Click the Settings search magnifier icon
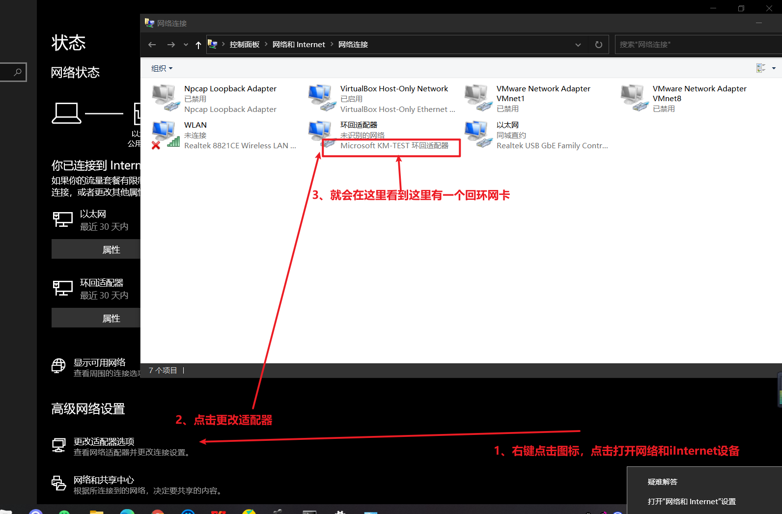This screenshot has height=514, width=782. click(18, 72)
